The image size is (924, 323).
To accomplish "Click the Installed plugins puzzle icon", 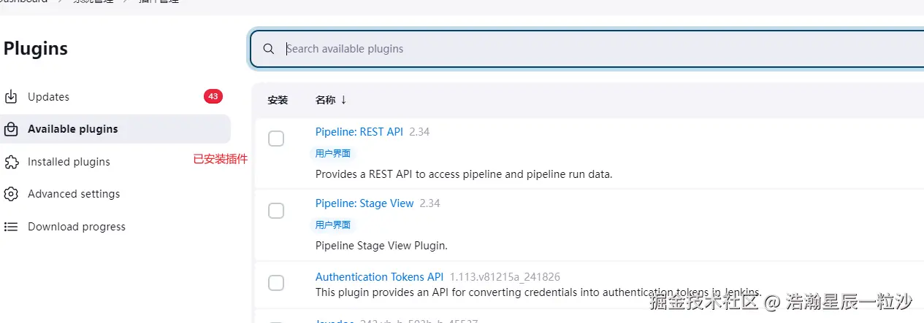I will [x=11, y=162].
